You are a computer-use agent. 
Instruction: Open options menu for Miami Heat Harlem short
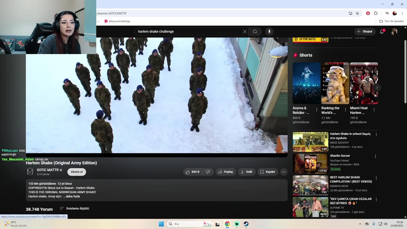coord(374,109)
